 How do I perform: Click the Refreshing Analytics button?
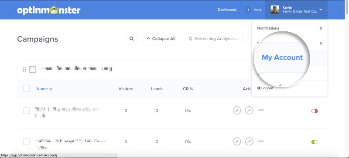click(213, 39)
